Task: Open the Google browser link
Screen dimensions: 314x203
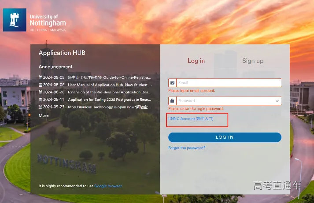Action: 108,186
